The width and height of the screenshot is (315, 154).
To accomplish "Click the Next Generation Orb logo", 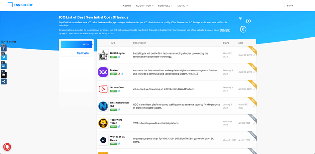I will click(x=103, y=106).
